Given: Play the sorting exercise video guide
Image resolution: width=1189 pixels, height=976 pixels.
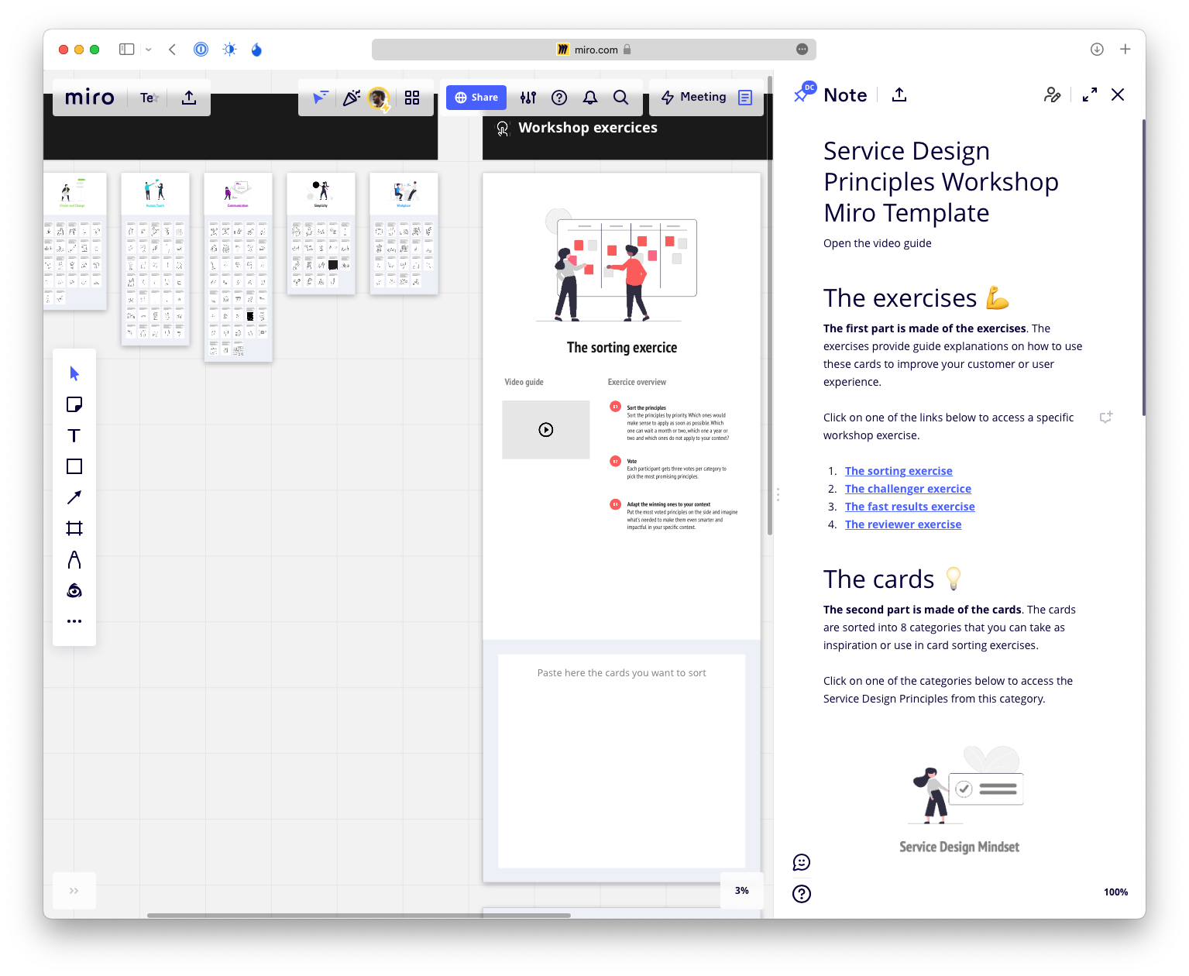Looking at the screenshot, I should pos(546,430).
